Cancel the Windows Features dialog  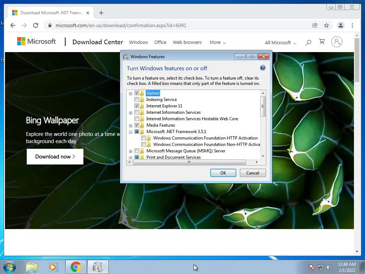tap(253, 173)
